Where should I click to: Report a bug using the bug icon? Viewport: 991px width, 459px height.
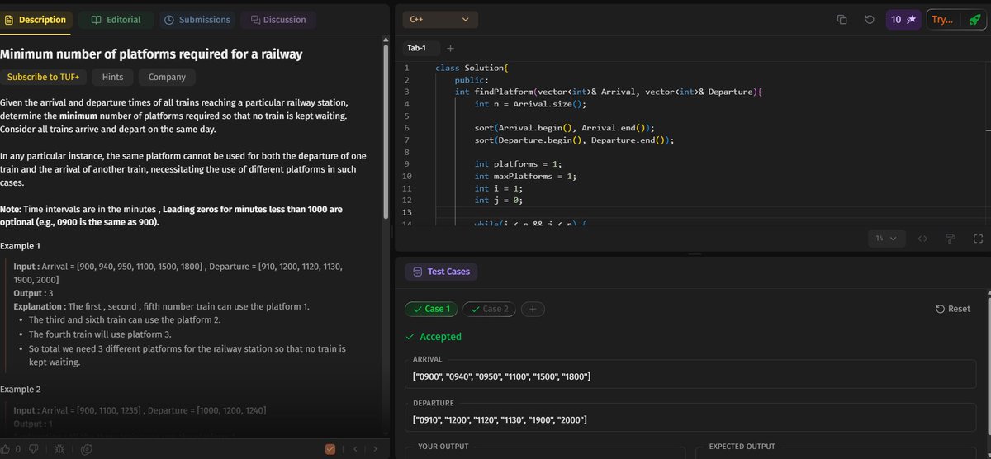[x=60, y=449]
